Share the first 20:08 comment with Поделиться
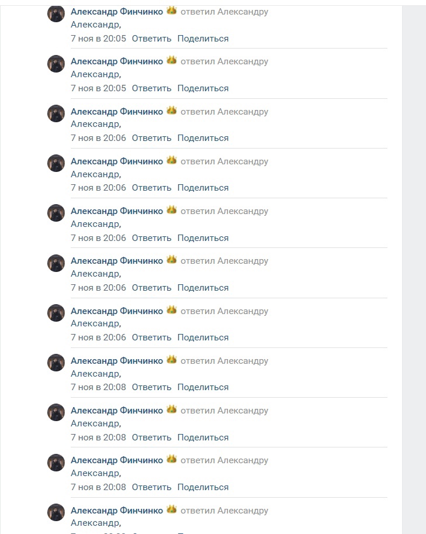 coord(203,387)
